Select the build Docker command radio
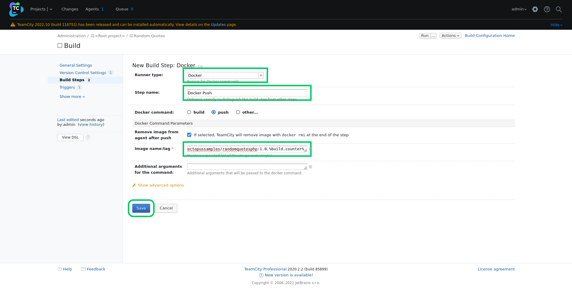Screen dimensions: 572x296 tap(189, 112)
